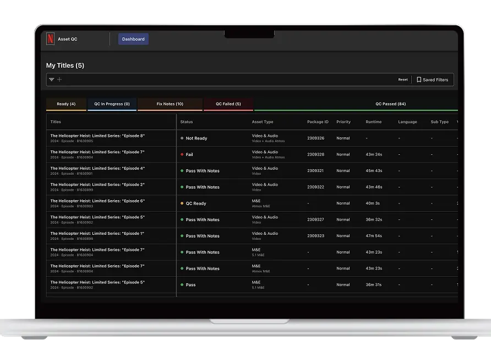
Task: Open the "Episode 8" title row
Action: [97, 136]
